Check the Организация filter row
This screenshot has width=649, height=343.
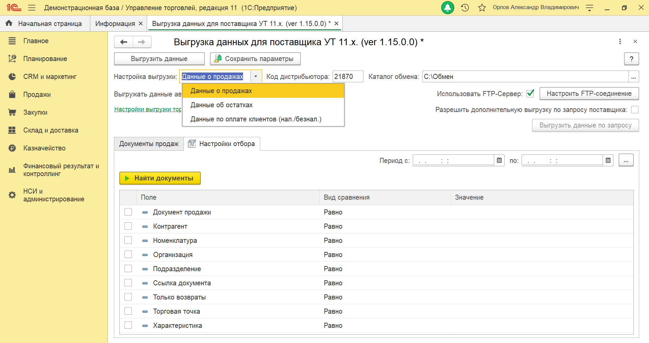pyautogui.click(x=128, y=254)
